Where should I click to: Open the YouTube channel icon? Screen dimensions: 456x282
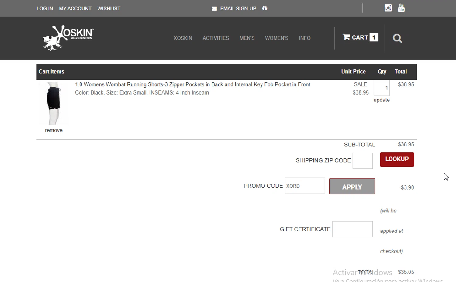(x=401, y=8)
